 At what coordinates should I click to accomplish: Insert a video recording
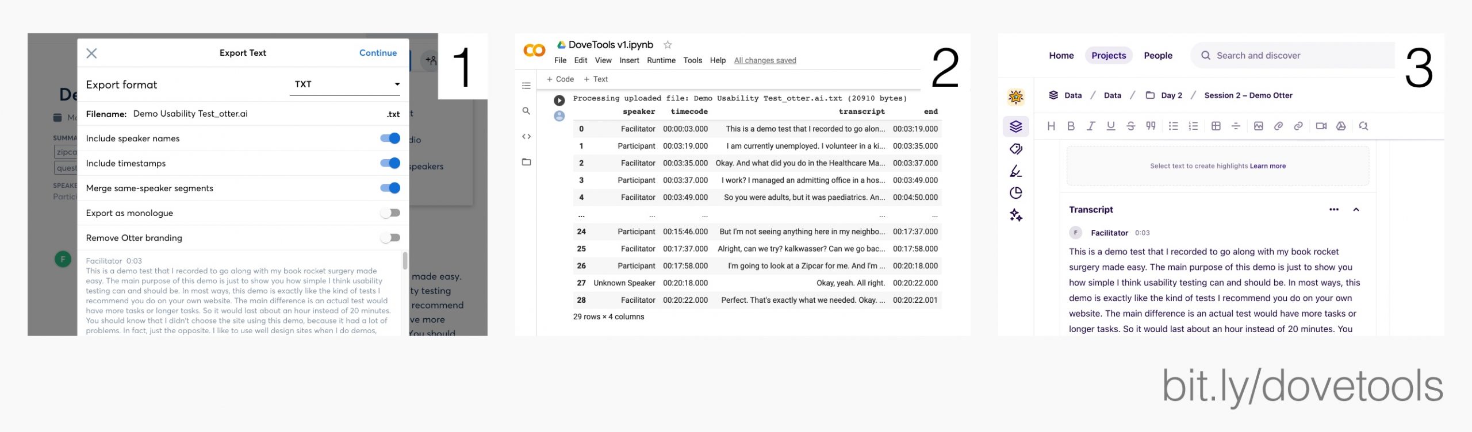[1321, 126]
